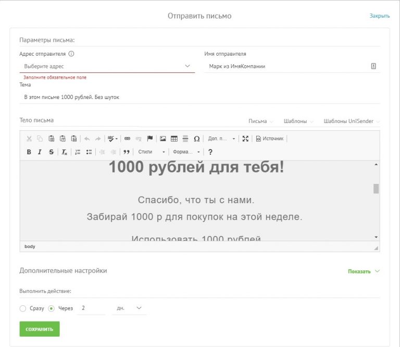The image size is (400, 347).
Task: Insert a table in the editor
Action: point(174,139)
